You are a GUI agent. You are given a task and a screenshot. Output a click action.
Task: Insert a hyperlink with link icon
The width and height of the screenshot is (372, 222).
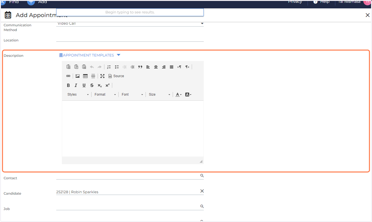[x=68, y=76]
